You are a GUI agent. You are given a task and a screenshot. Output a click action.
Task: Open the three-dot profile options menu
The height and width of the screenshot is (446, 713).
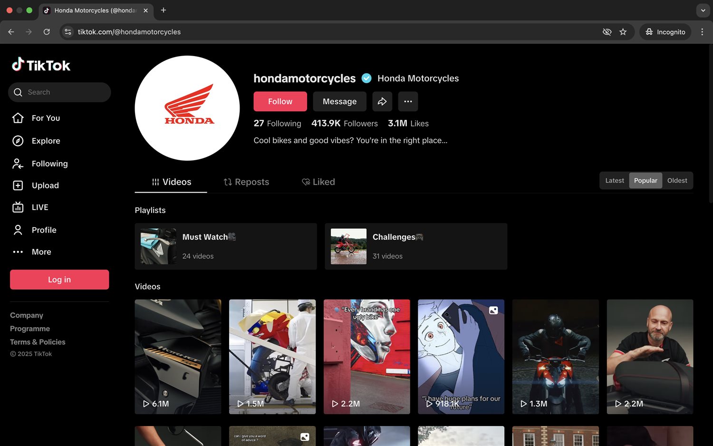408,101
